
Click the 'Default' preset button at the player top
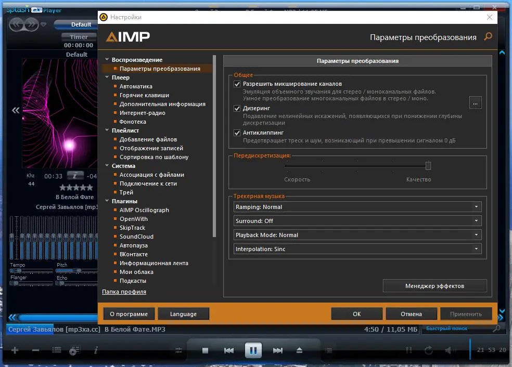pyautogui.click(x=76, y=24)
